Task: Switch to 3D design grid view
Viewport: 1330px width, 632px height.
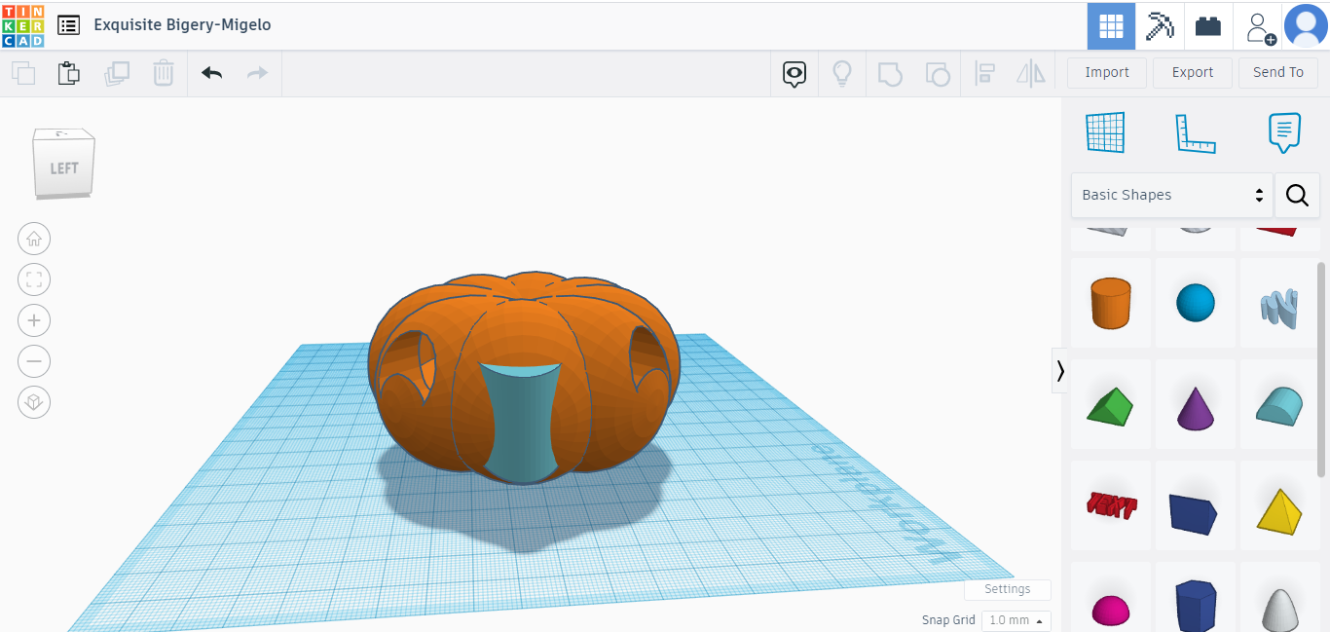Action: pos(1111,26)
